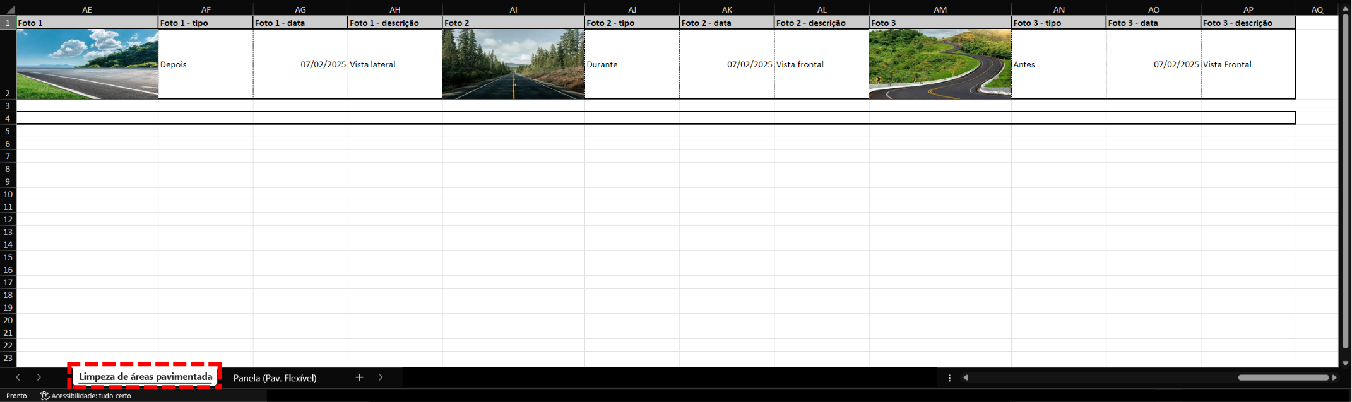Click the Foto 3 winding road picture
This screenshot has width=1352, height=402.
[x=940, y=64]
